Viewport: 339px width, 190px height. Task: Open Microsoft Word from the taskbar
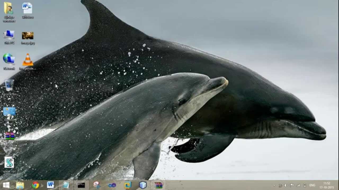point(50,185)
